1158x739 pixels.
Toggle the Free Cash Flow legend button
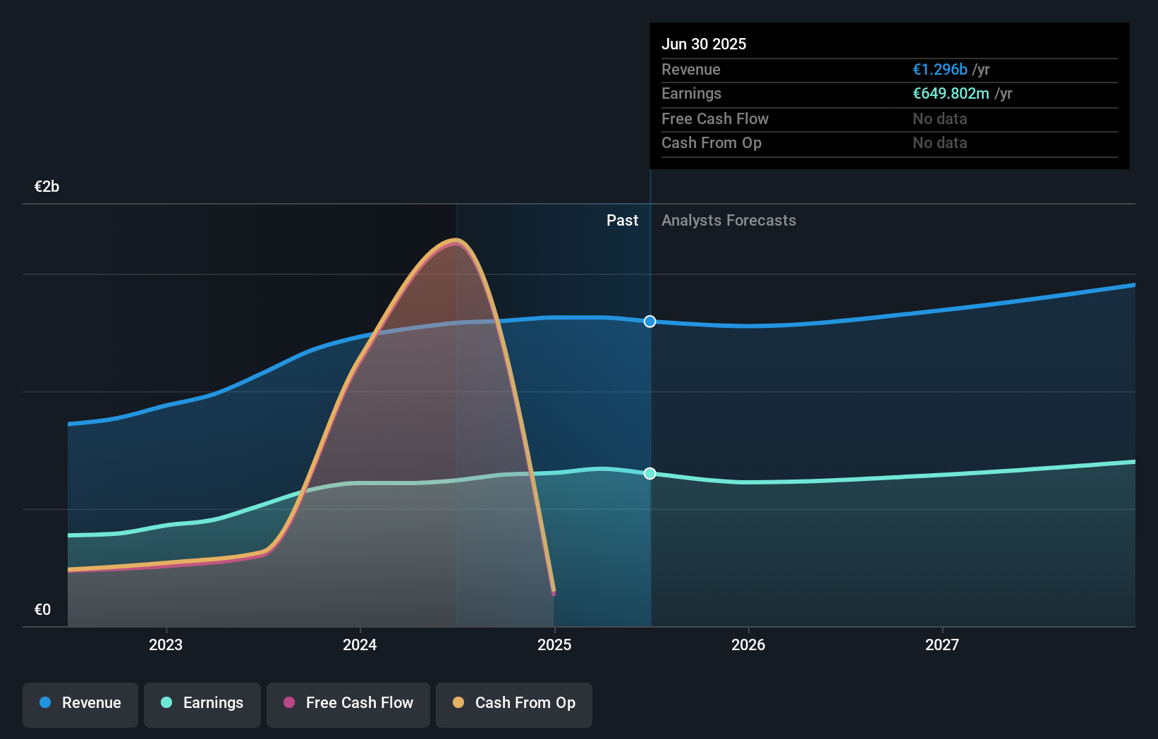pos(348,704)
